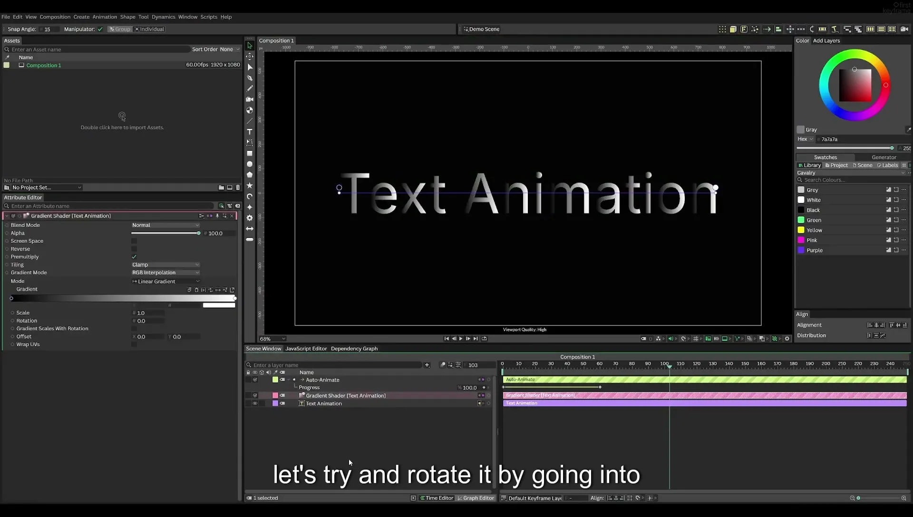Image resolution: width=913 pixels, height=517 pixels.
Task: Add a new layer with plus icon
Action: [427, 365]
